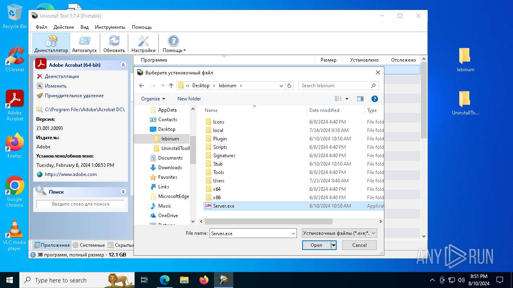
Task: Open the Действие menu
Action: click(64, 27)
